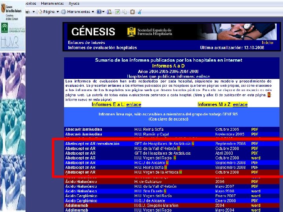Open PDF for Ácido Hialurónico H. de Galdakao
This screenshot has width=283, height=212.
click(255, 182)
